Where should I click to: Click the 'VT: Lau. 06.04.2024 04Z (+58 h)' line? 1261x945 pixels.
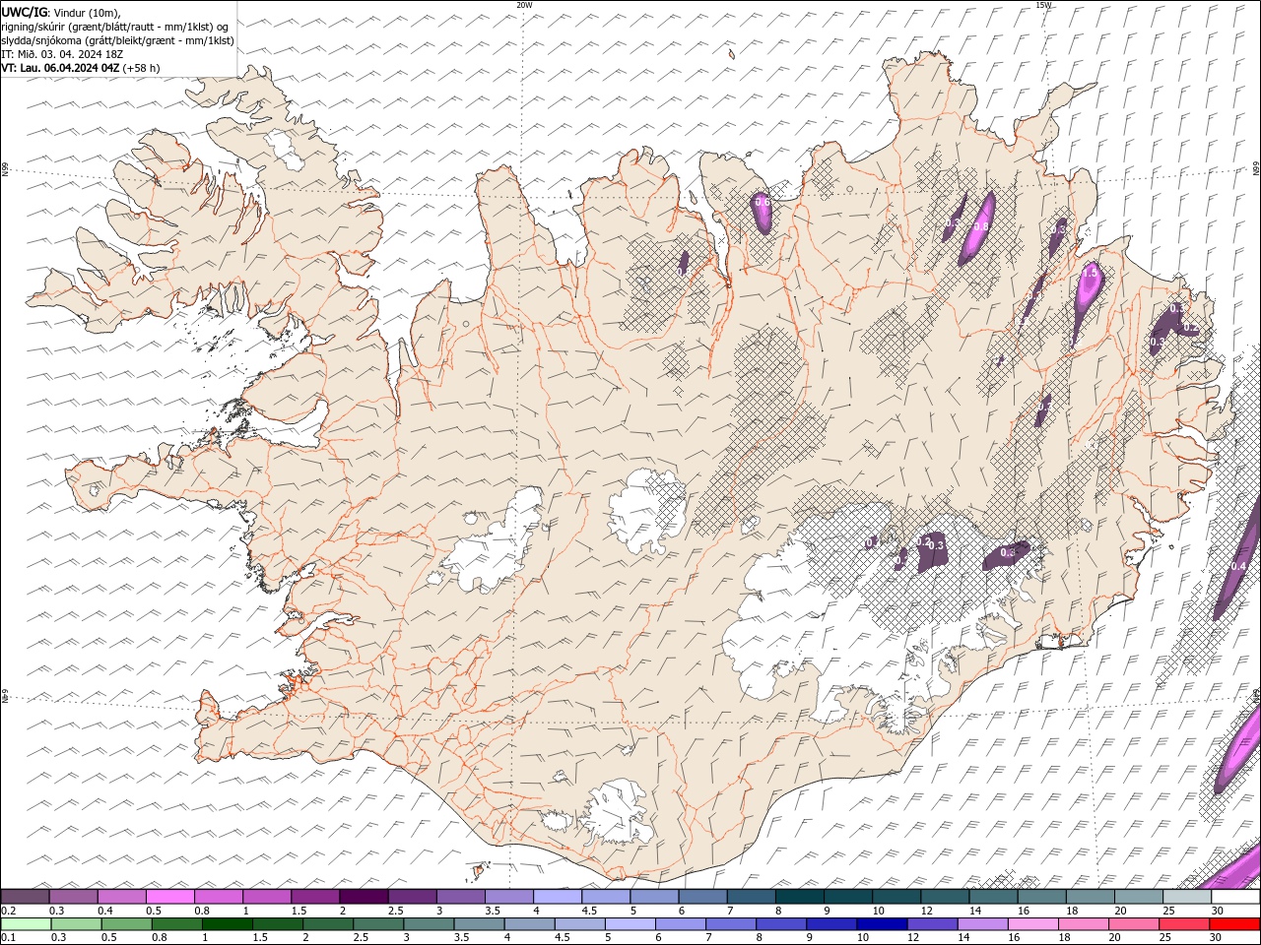pos(81,68)
